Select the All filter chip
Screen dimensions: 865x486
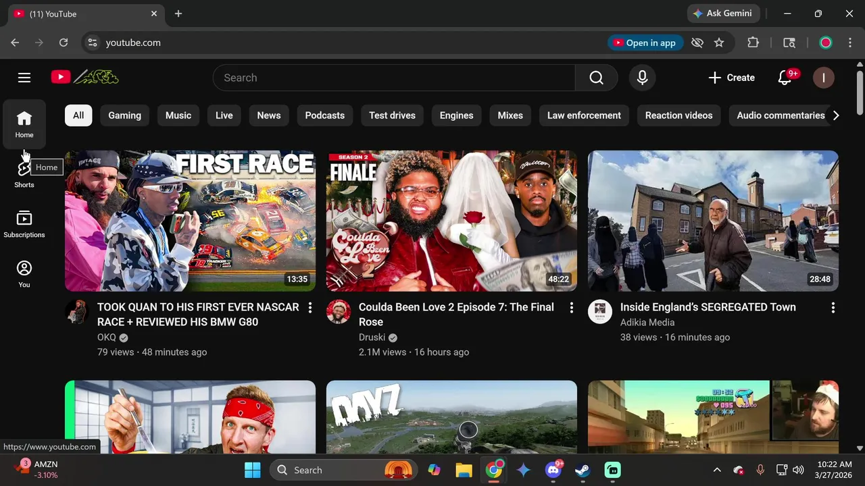(78, 115)
